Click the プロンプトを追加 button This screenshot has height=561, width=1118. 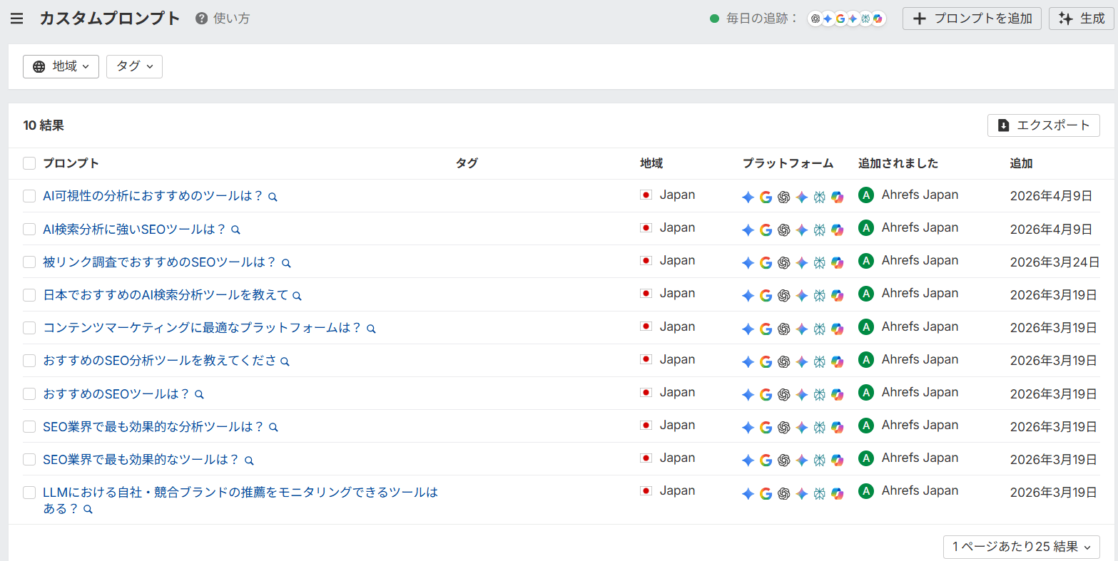[972, 19]
